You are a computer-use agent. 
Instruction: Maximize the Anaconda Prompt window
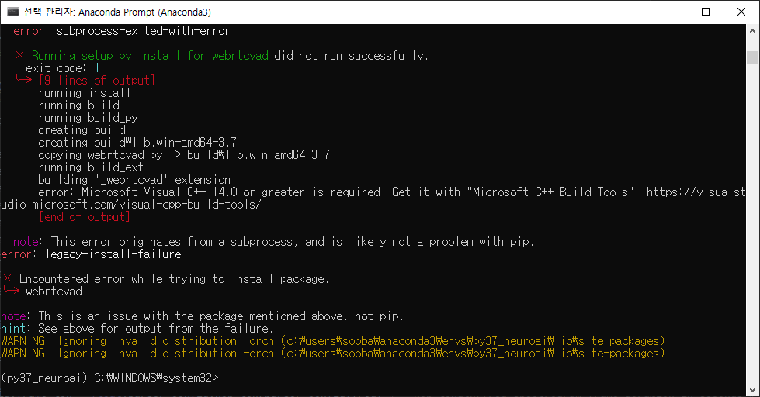[x=706, y=12]
